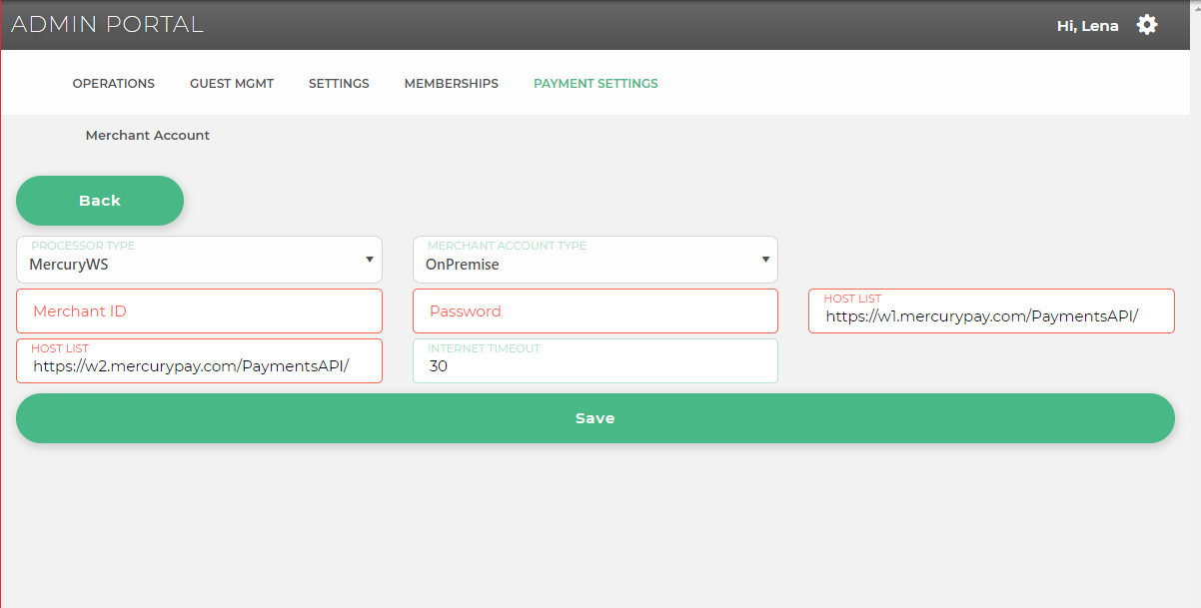The width and height of the screenshot is (1201, 608).
Task: Open the Settings menu item
Action: [x=339, y=84]
